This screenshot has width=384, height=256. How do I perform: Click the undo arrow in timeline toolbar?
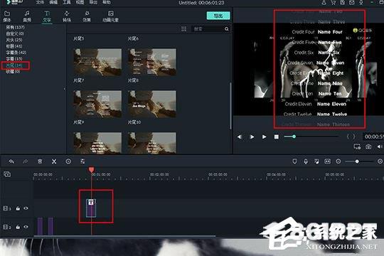coord(11,161)
